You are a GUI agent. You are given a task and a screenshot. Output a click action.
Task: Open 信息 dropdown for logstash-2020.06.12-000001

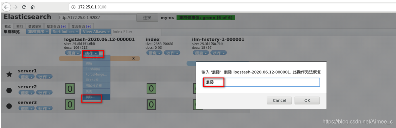[73, 53]
